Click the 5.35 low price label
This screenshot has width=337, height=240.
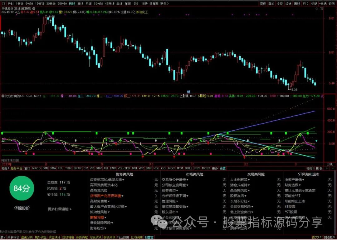[x=295, y=90]
